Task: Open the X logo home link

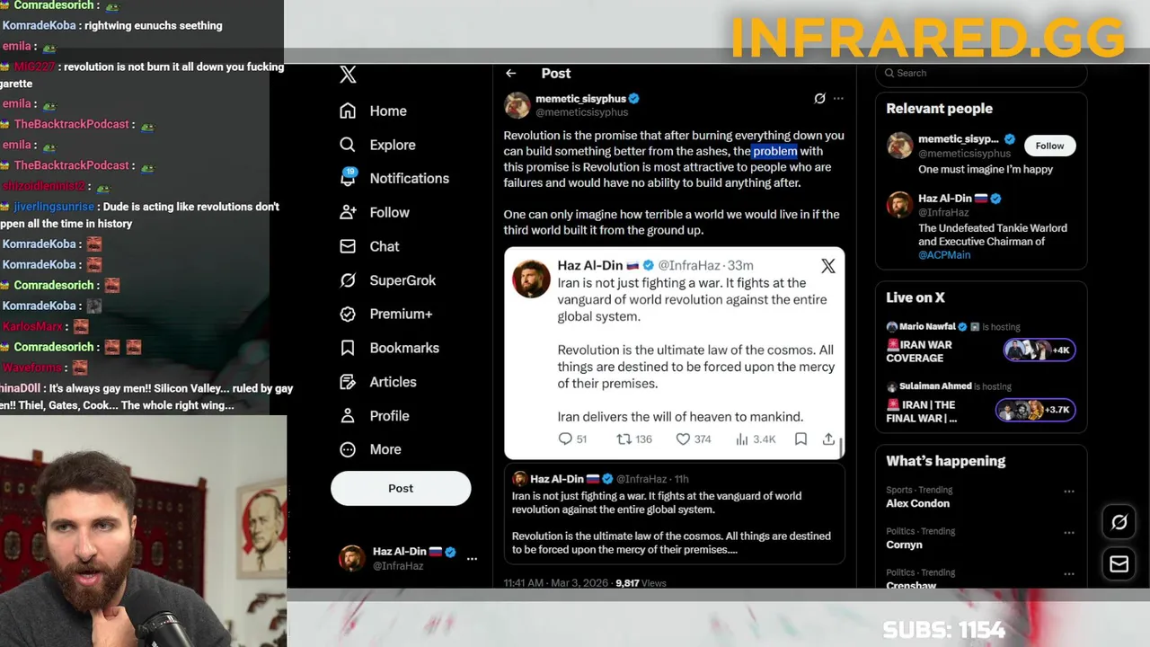Action: 348,75
